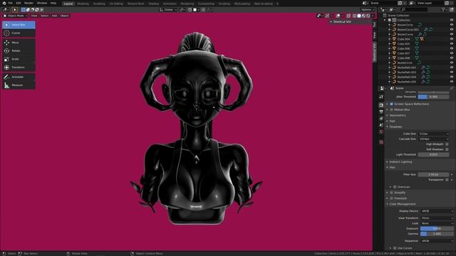Open Display Device dropdown

click(437, 211)
